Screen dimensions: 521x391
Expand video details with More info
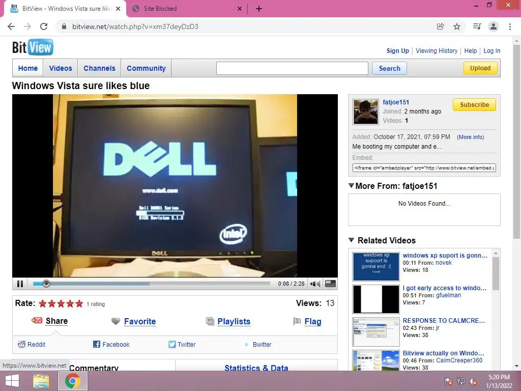(470, 137)
